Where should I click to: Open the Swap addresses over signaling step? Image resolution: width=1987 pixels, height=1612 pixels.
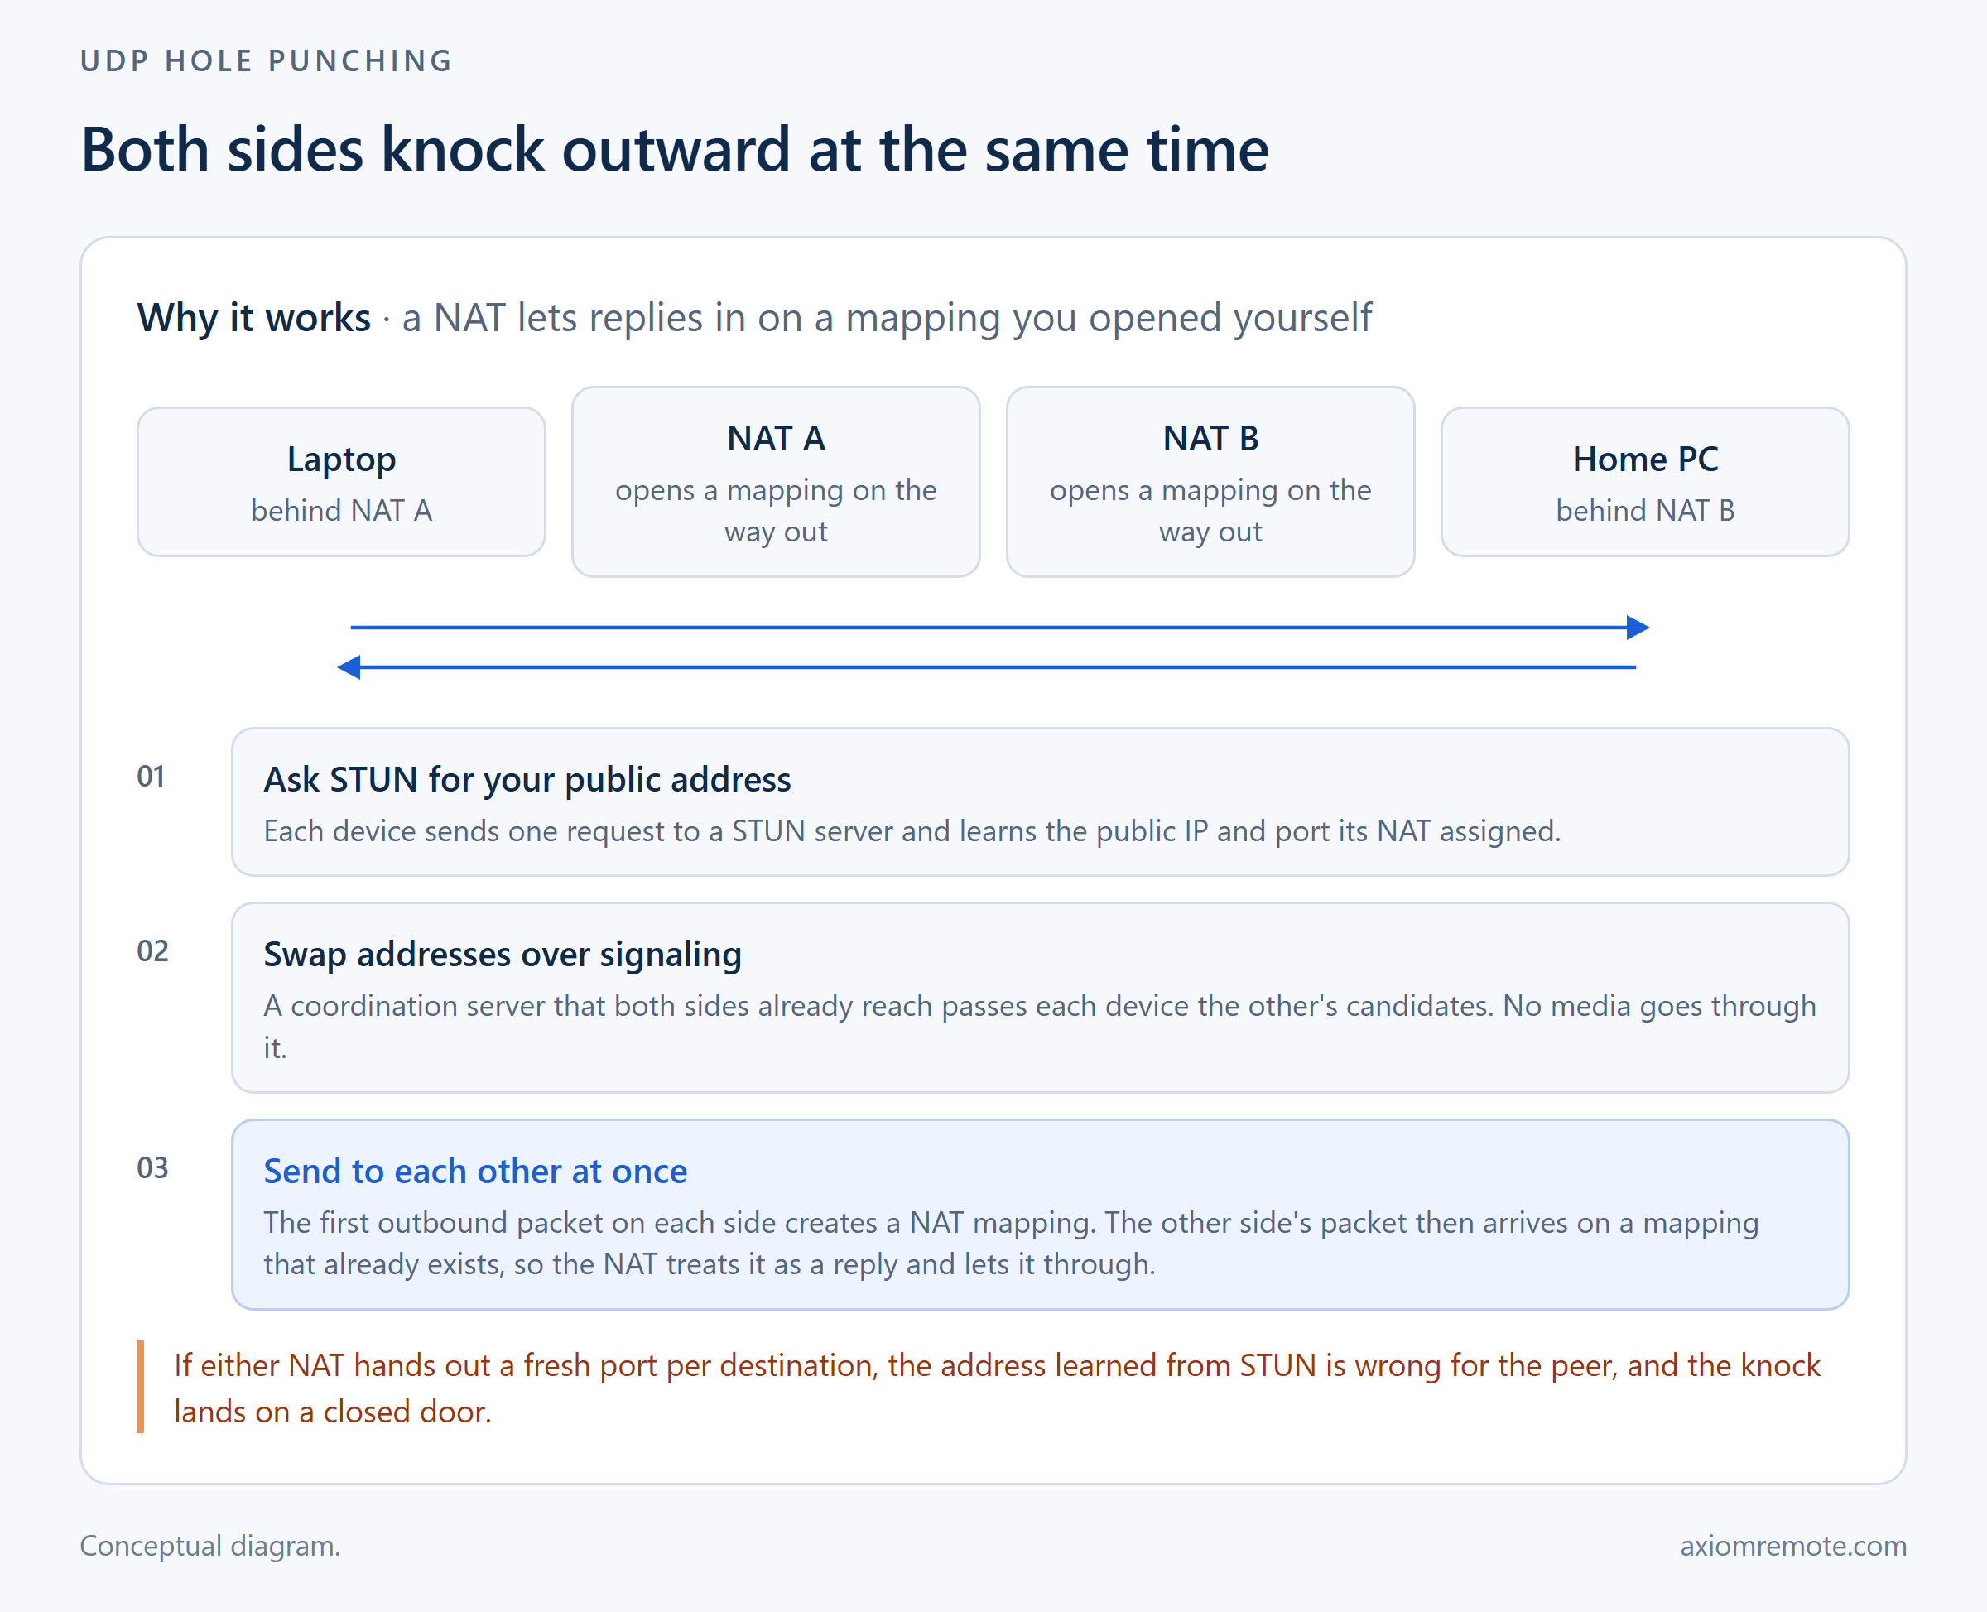(x=1040, y=998)
